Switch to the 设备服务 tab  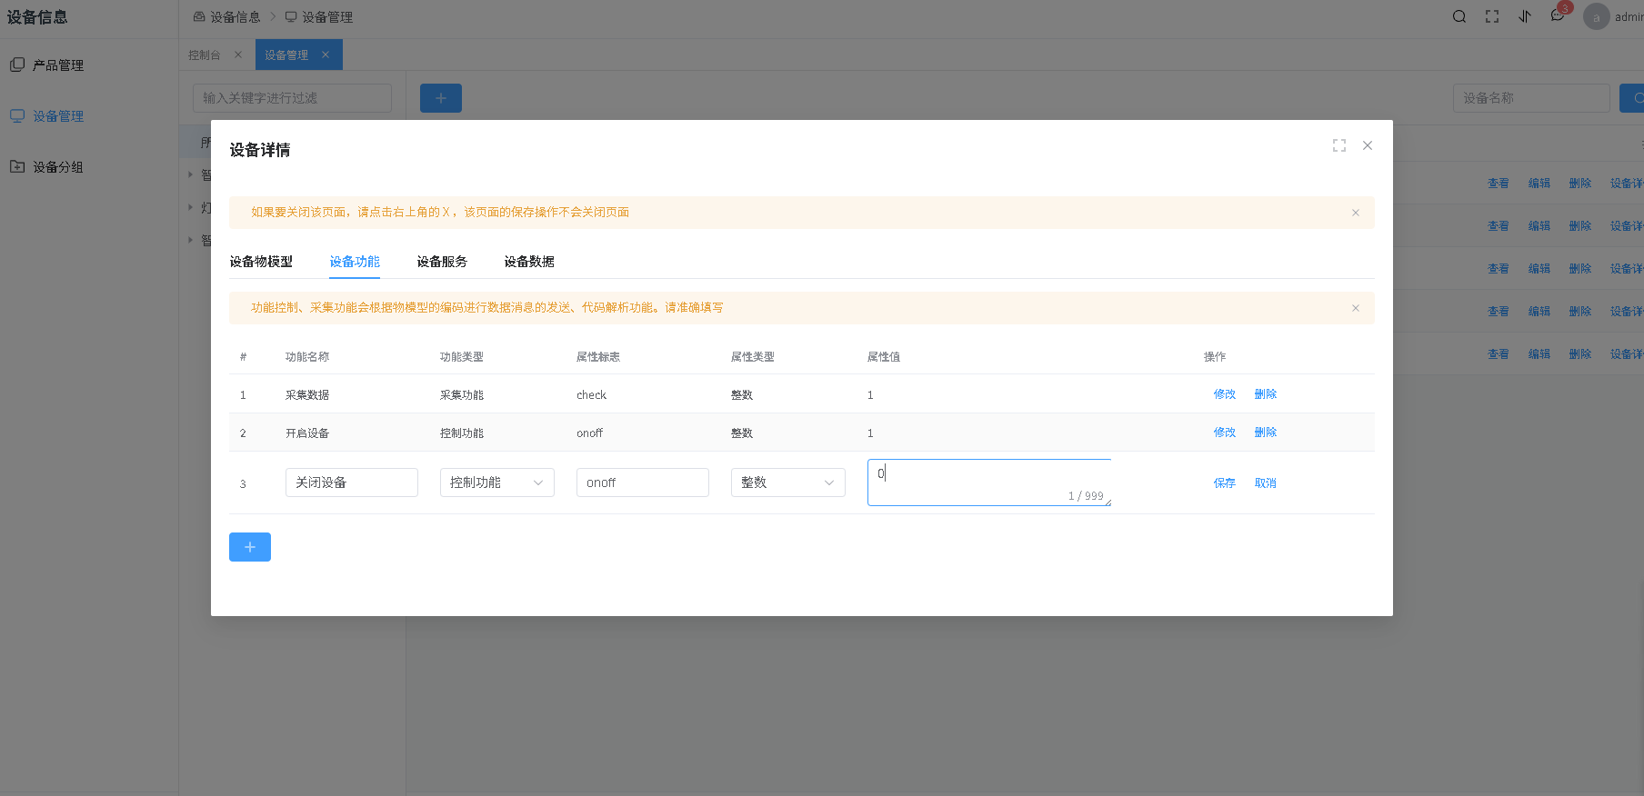[442, 262]
